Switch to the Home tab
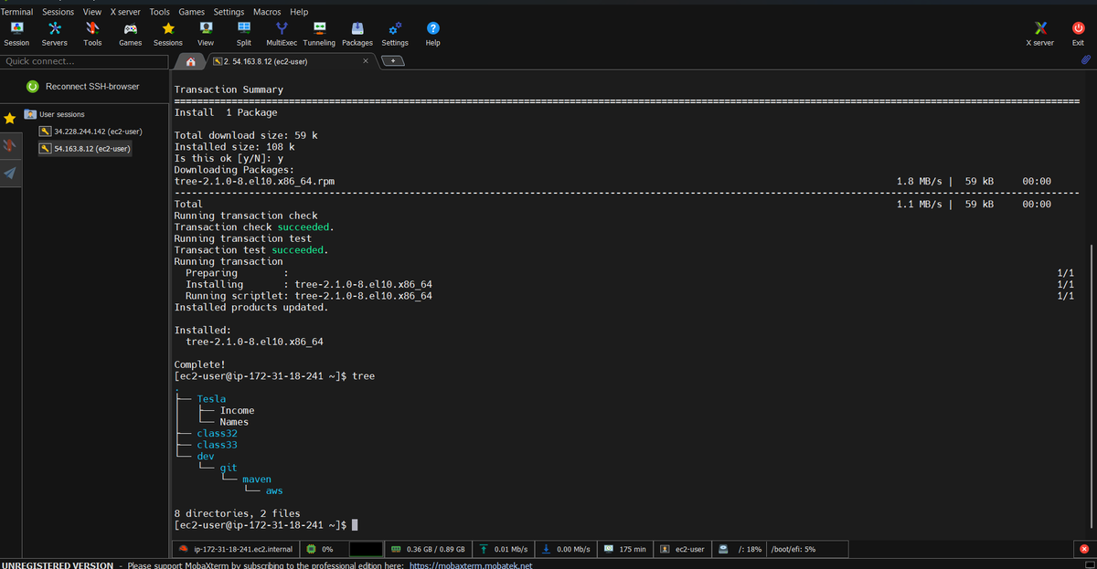The width and height of the screenshot is (1097, 569). click(x=190, y=61)
